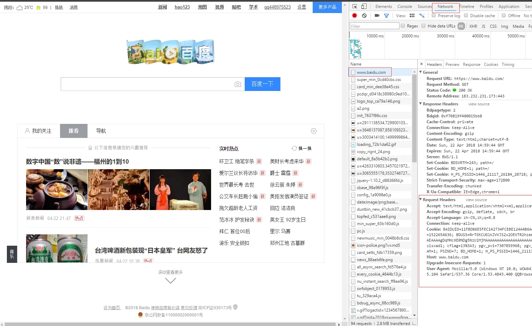
Task: Click the police badge icon in page footer
Action: click(140, 315)
